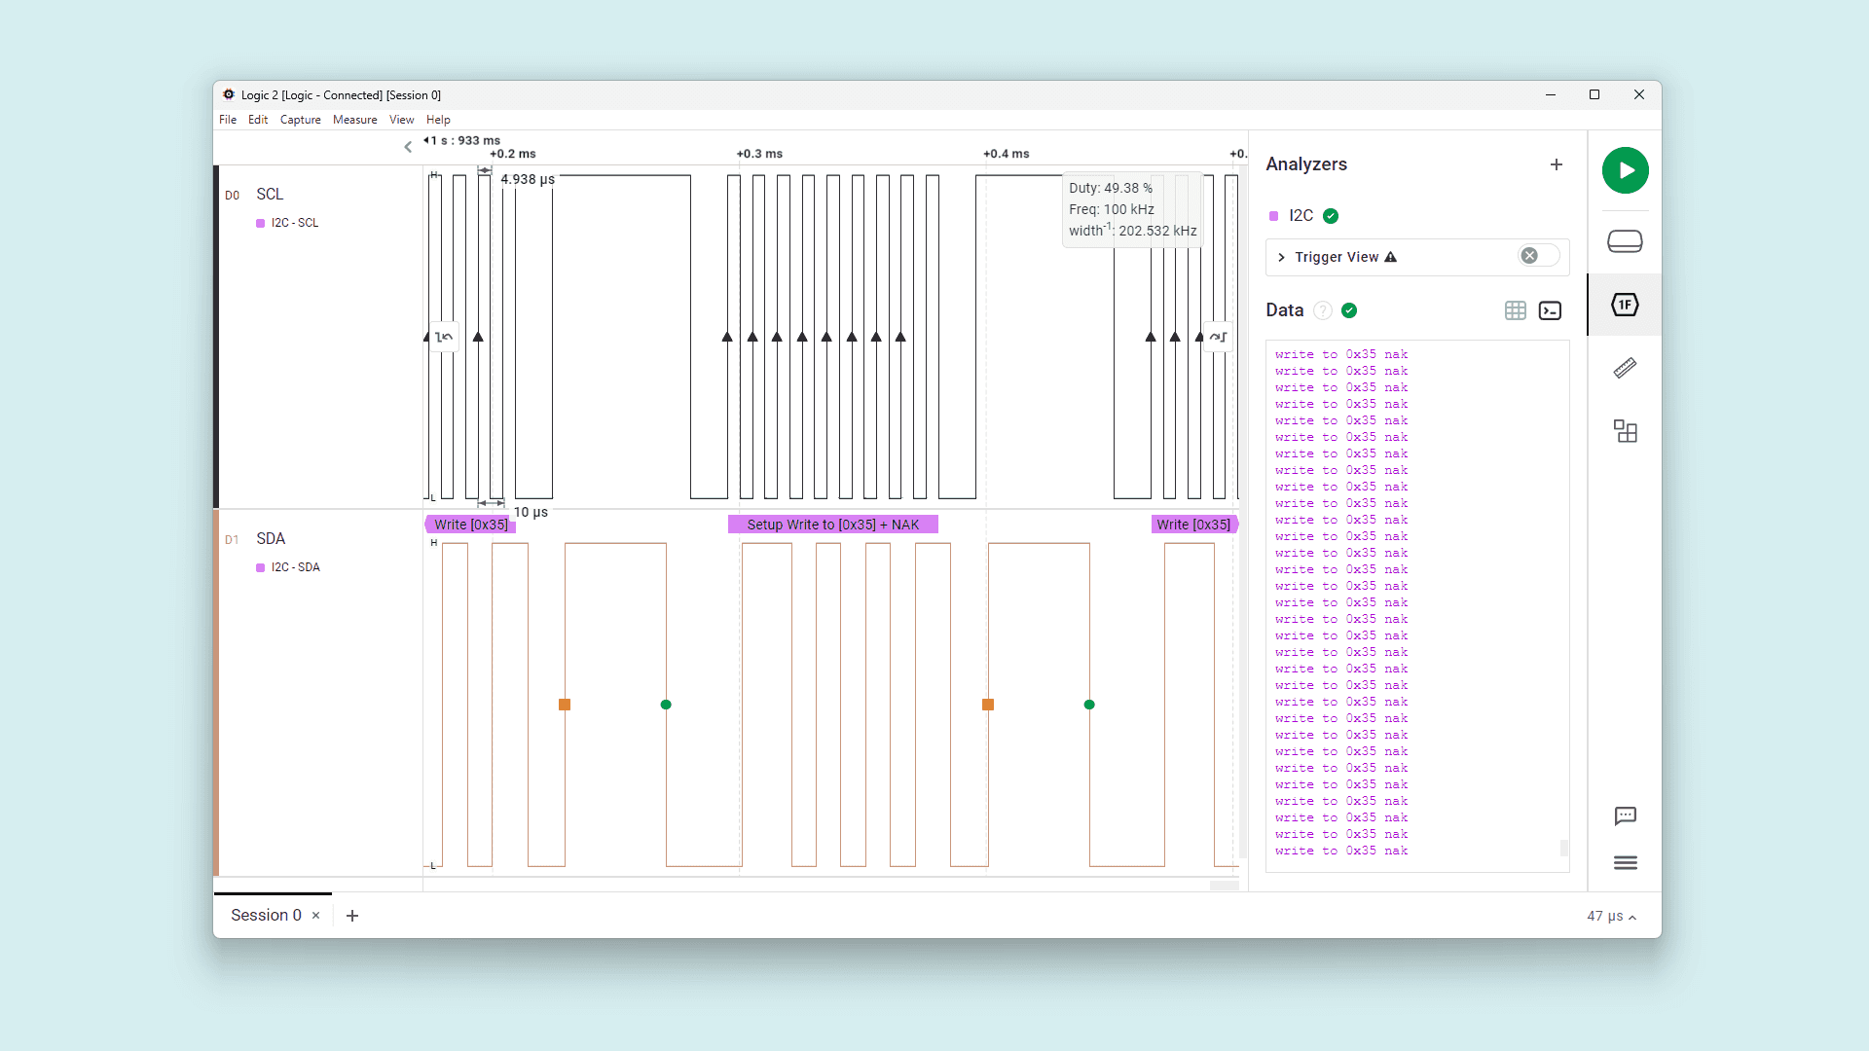Open the hamburger main menu icon
This screenshot has height=1051, width=1869.
(1625, 863)
